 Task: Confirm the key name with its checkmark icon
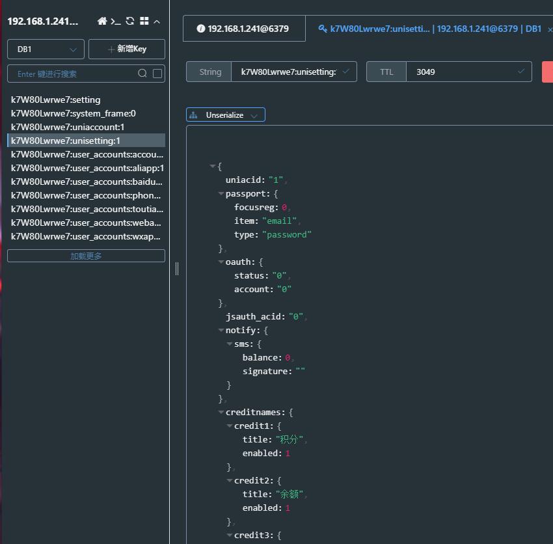345,72
